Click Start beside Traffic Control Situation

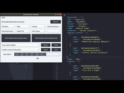click(46, 50)
